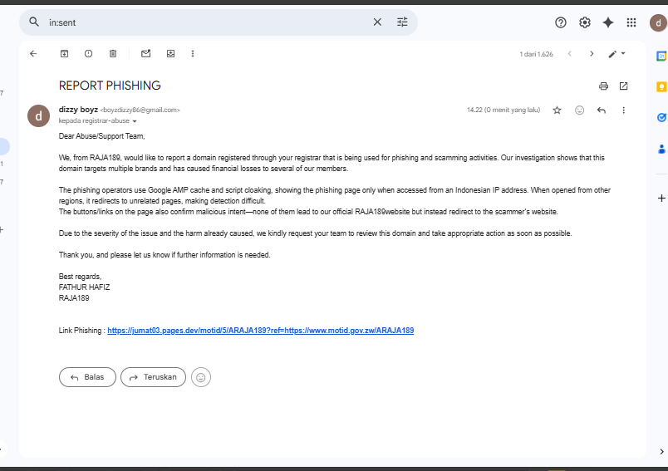Show search options filter sliders
This screenshot has height=471, width=668.
click(402, 22)
